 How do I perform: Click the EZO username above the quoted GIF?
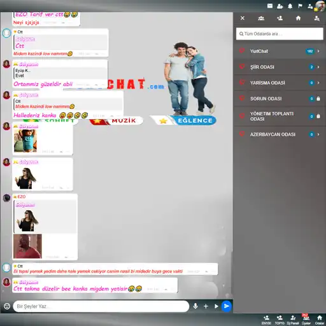pos(22,197)
